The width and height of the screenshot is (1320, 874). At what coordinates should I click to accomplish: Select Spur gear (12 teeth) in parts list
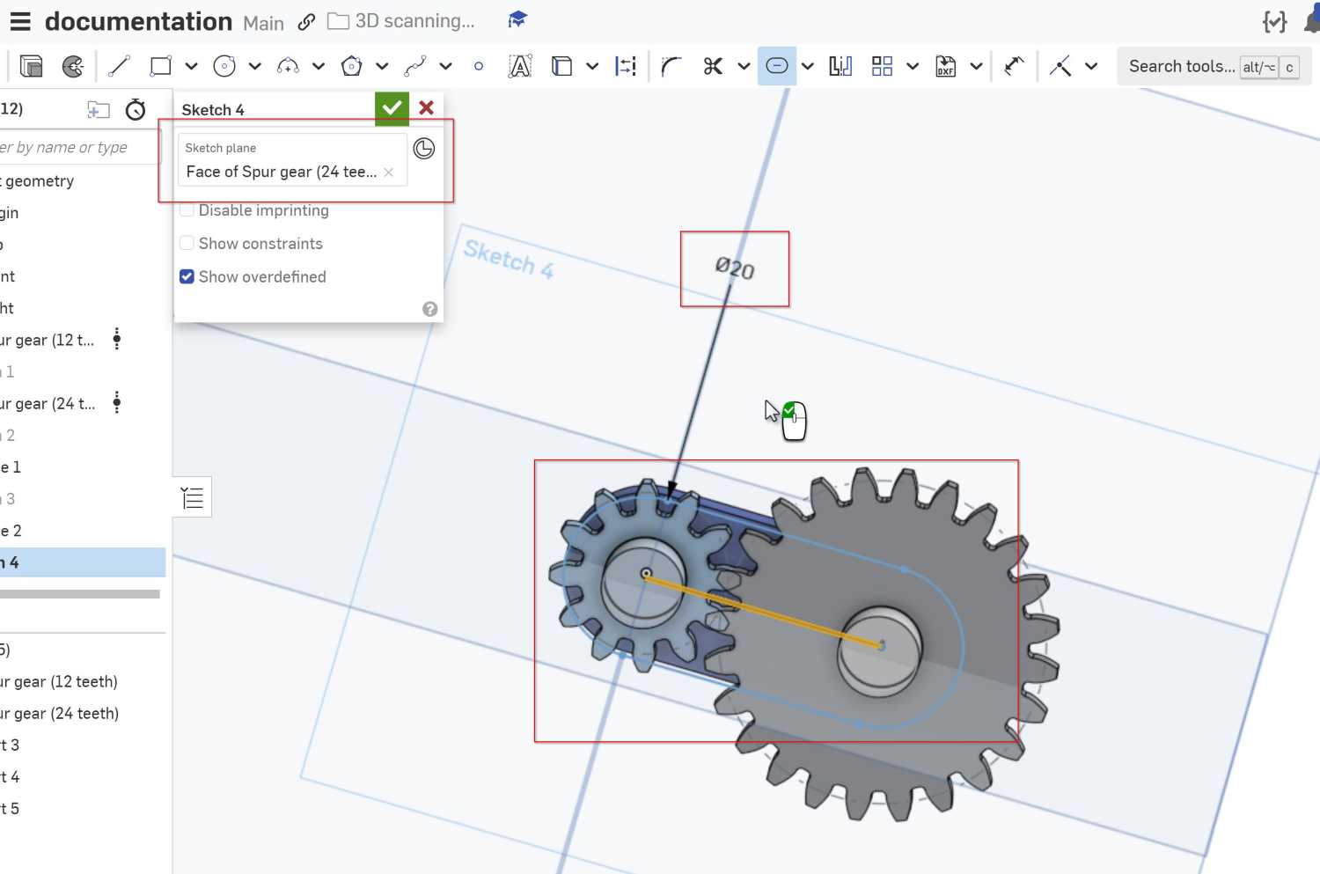[59, 681]
